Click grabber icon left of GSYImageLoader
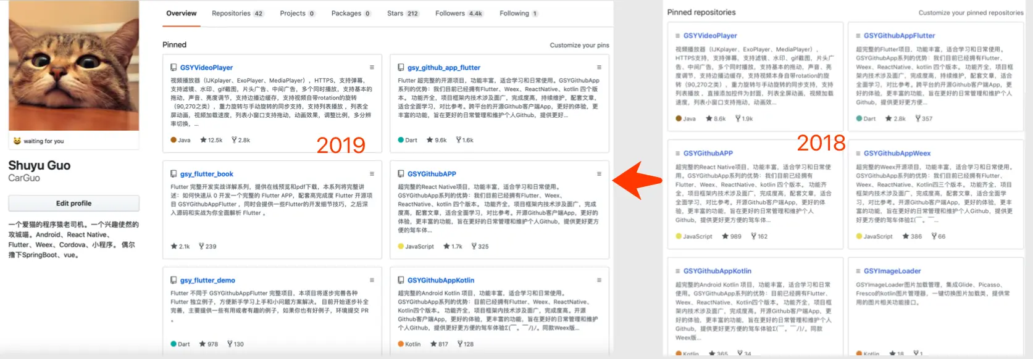 click(858, 271)
